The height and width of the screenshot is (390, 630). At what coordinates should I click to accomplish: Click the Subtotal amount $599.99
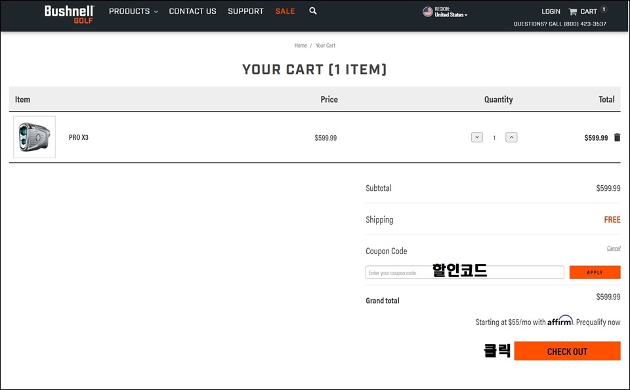(x=608, y=188)
